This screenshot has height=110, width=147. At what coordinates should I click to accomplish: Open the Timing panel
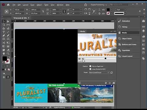(x=125, y=27)
